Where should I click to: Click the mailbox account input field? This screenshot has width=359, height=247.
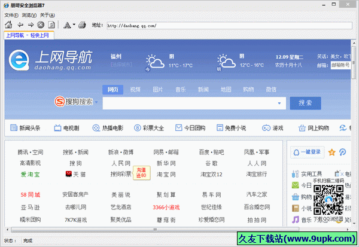[340, 65]
